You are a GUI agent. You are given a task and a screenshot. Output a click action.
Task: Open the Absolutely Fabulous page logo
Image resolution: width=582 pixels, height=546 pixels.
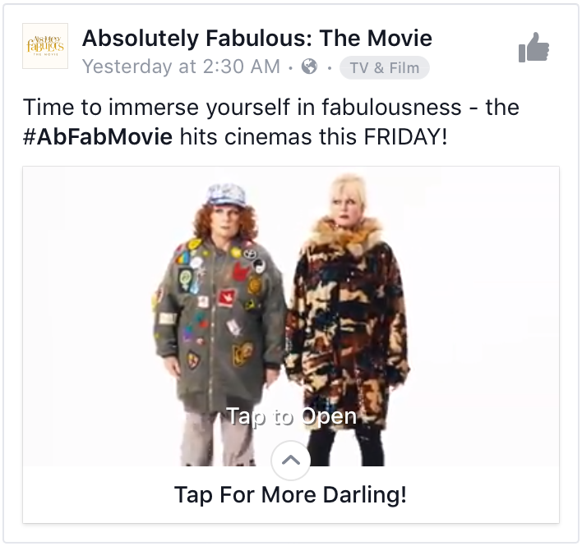click(45, 46)
